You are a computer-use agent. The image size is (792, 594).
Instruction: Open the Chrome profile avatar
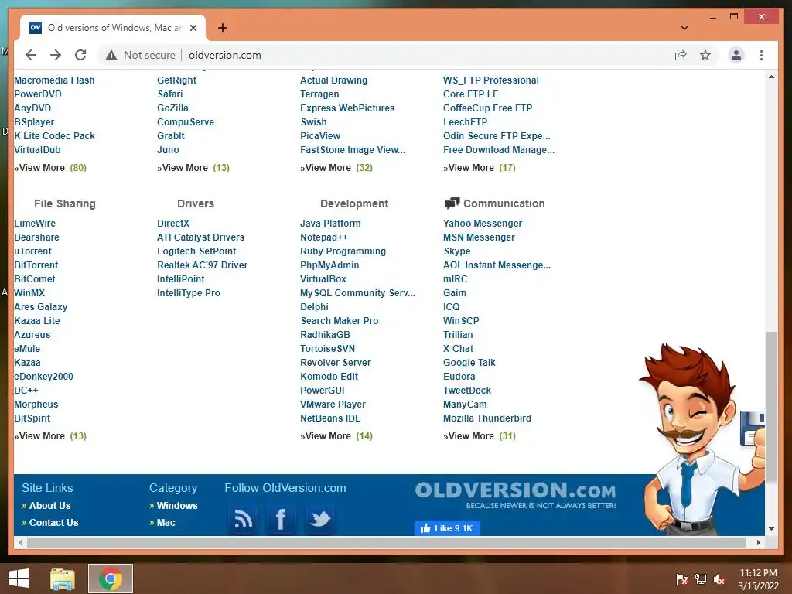[x=736, y=55]
